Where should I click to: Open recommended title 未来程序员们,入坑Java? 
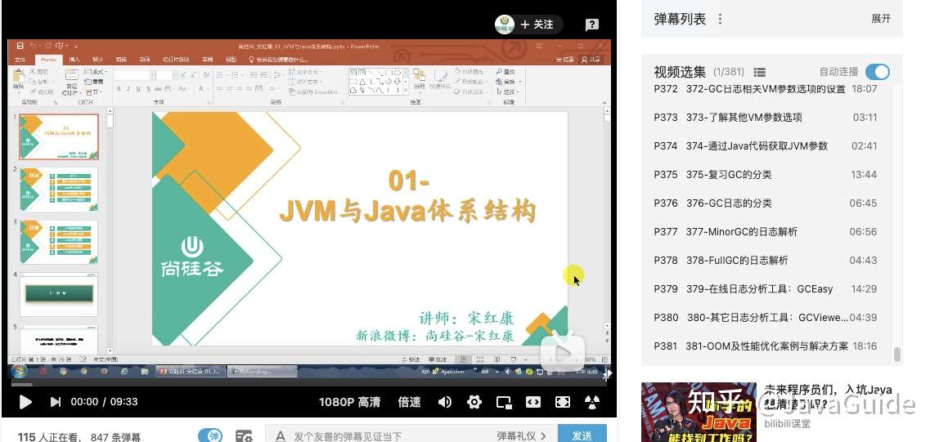point(829,396)
